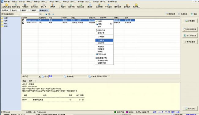The image size is (199, 115).
Task: Click the 通讯录 toolbar icon
Action: [90, 6]
